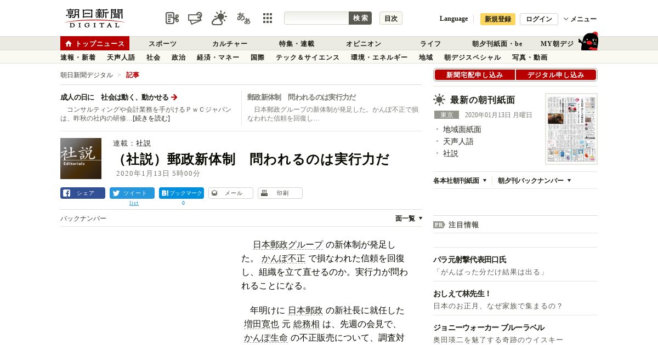This screenshot has height=345, width=658.
Task: Tweet the article with ツイート button
Action: [132, 193]
